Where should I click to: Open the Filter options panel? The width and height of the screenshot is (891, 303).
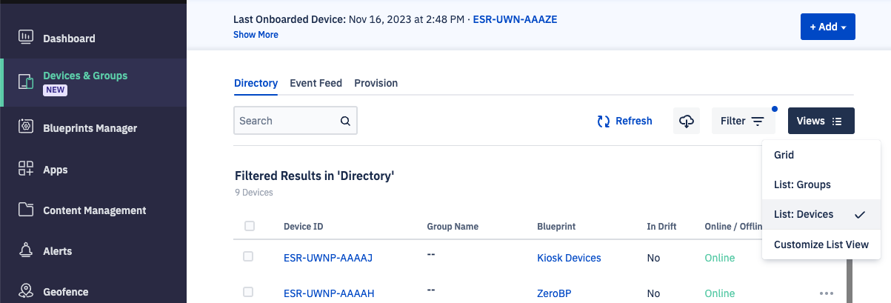point(744,121)
